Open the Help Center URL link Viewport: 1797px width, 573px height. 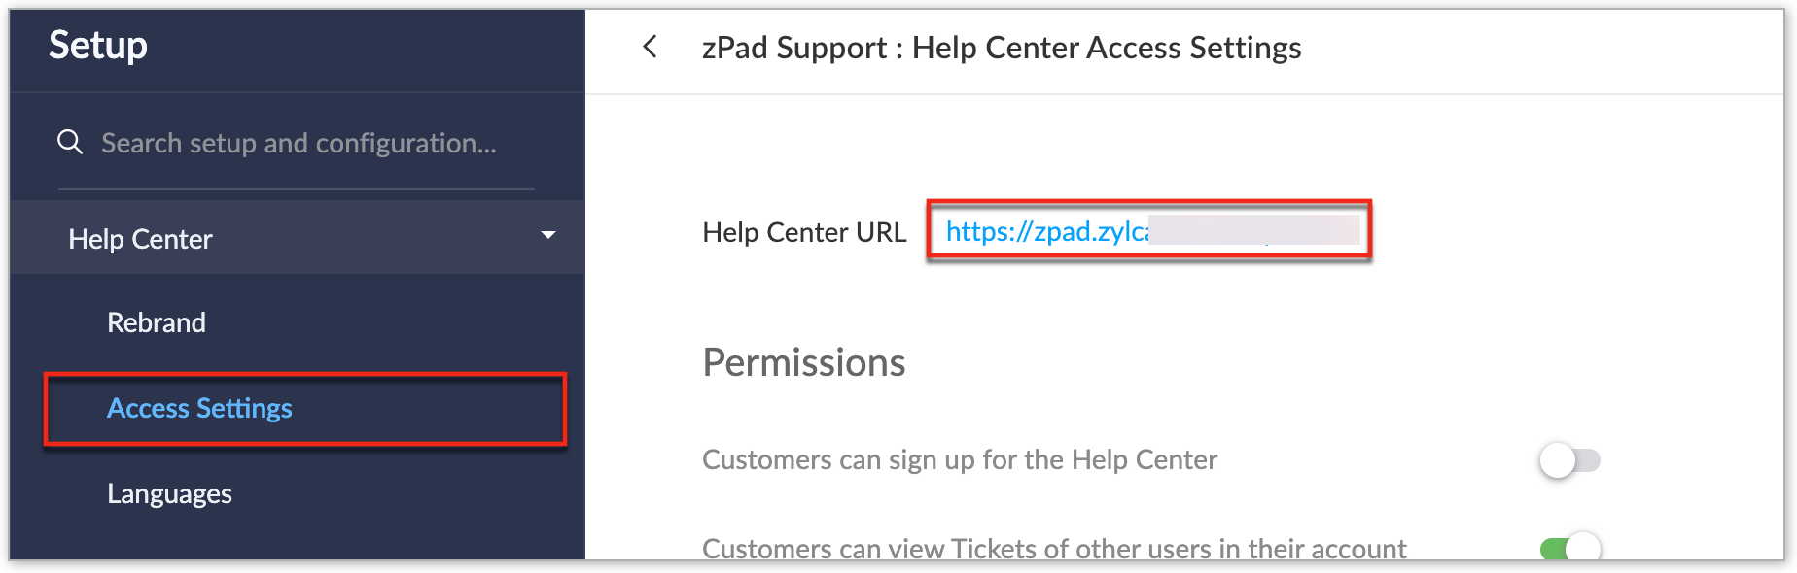(1046, 231)
